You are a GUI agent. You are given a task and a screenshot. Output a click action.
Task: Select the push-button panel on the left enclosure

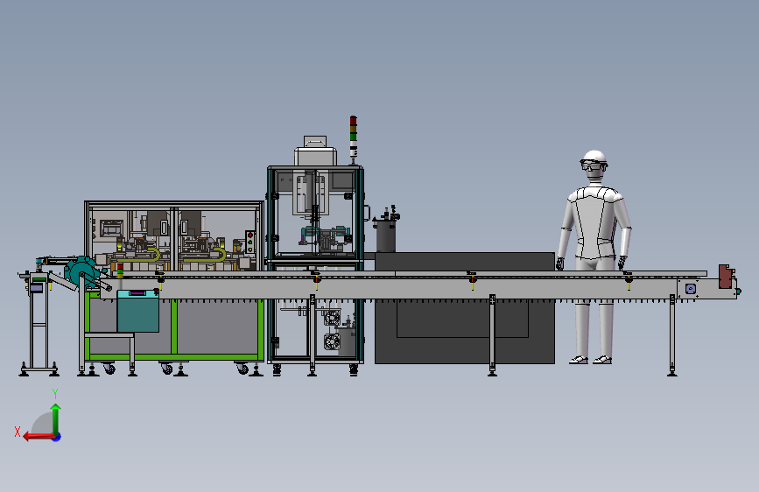point(250,242)
